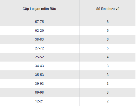Select the 38-83 pair cell
Image resolution: width=136 pixels, height=106 pixels.
[39, 39]
